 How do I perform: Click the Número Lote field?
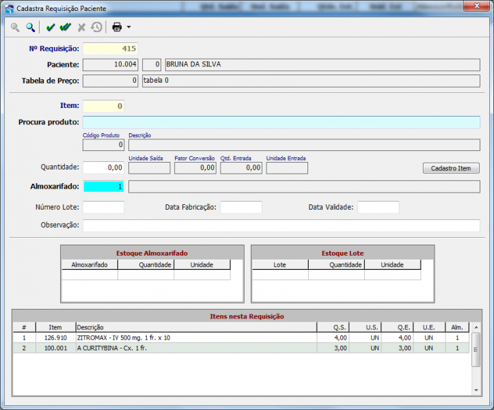[103, 207]
